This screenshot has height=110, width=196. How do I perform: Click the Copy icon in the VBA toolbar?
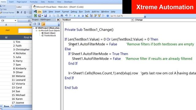(x=54, y=16)
